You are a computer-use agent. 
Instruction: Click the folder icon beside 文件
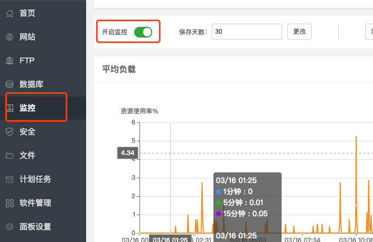(10, 156)
